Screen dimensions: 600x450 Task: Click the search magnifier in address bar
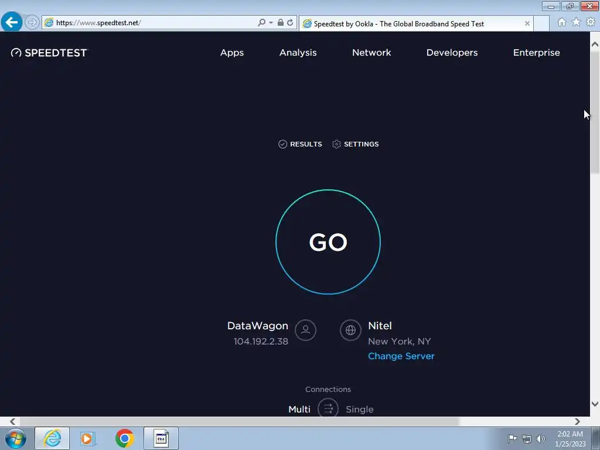(261, 23)
